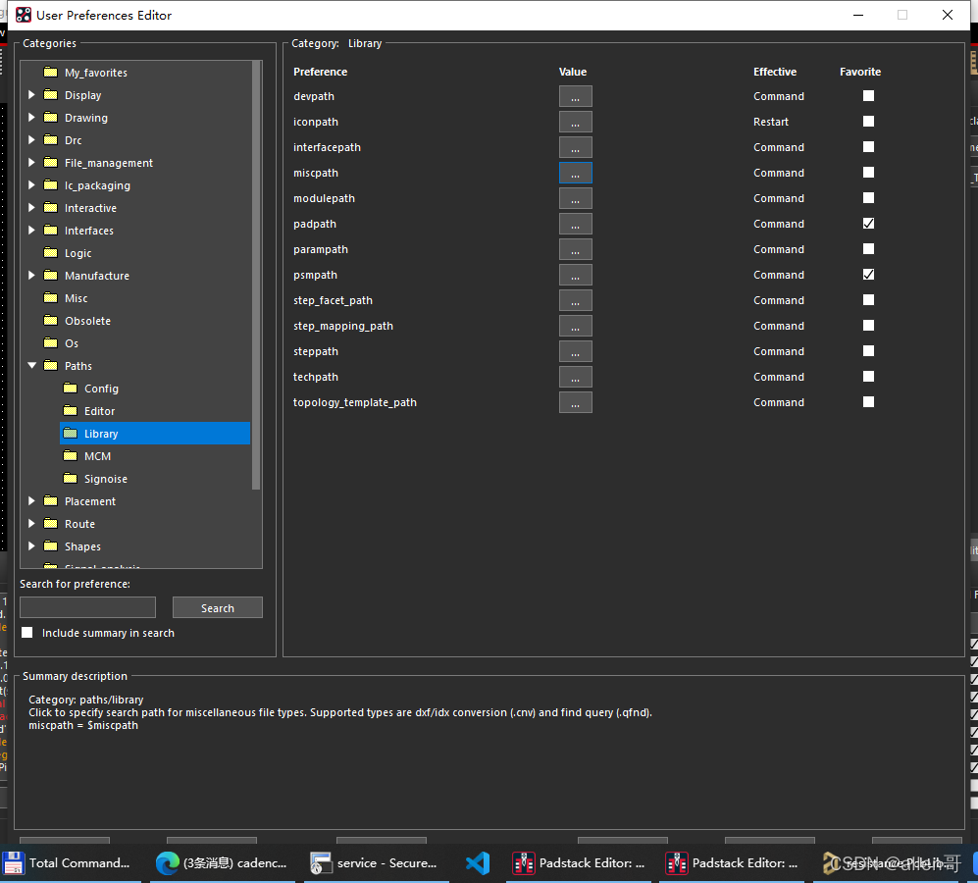Toggle favorite checkbox for devpath
978x883 pixels.
(868, 95)
